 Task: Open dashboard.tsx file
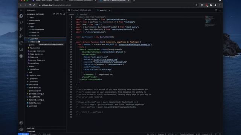38,30
